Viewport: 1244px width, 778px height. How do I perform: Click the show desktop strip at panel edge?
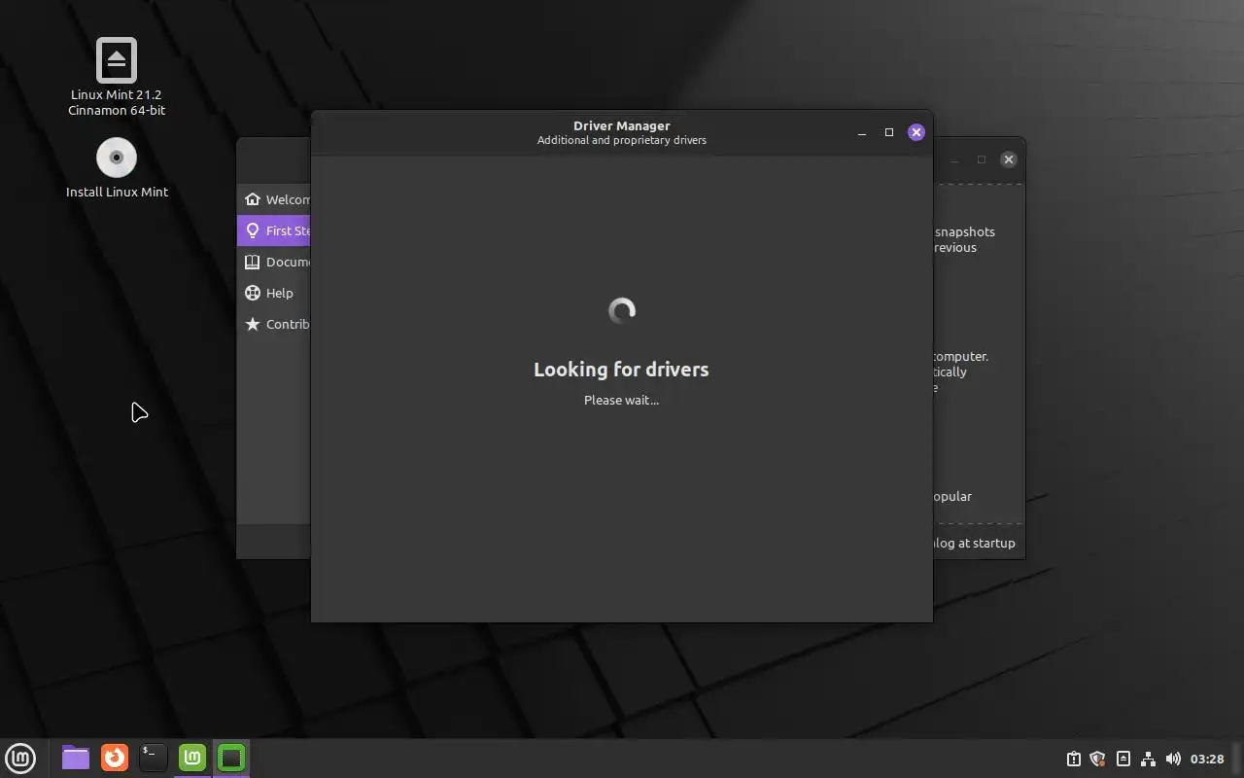[x=1238, y=759]
